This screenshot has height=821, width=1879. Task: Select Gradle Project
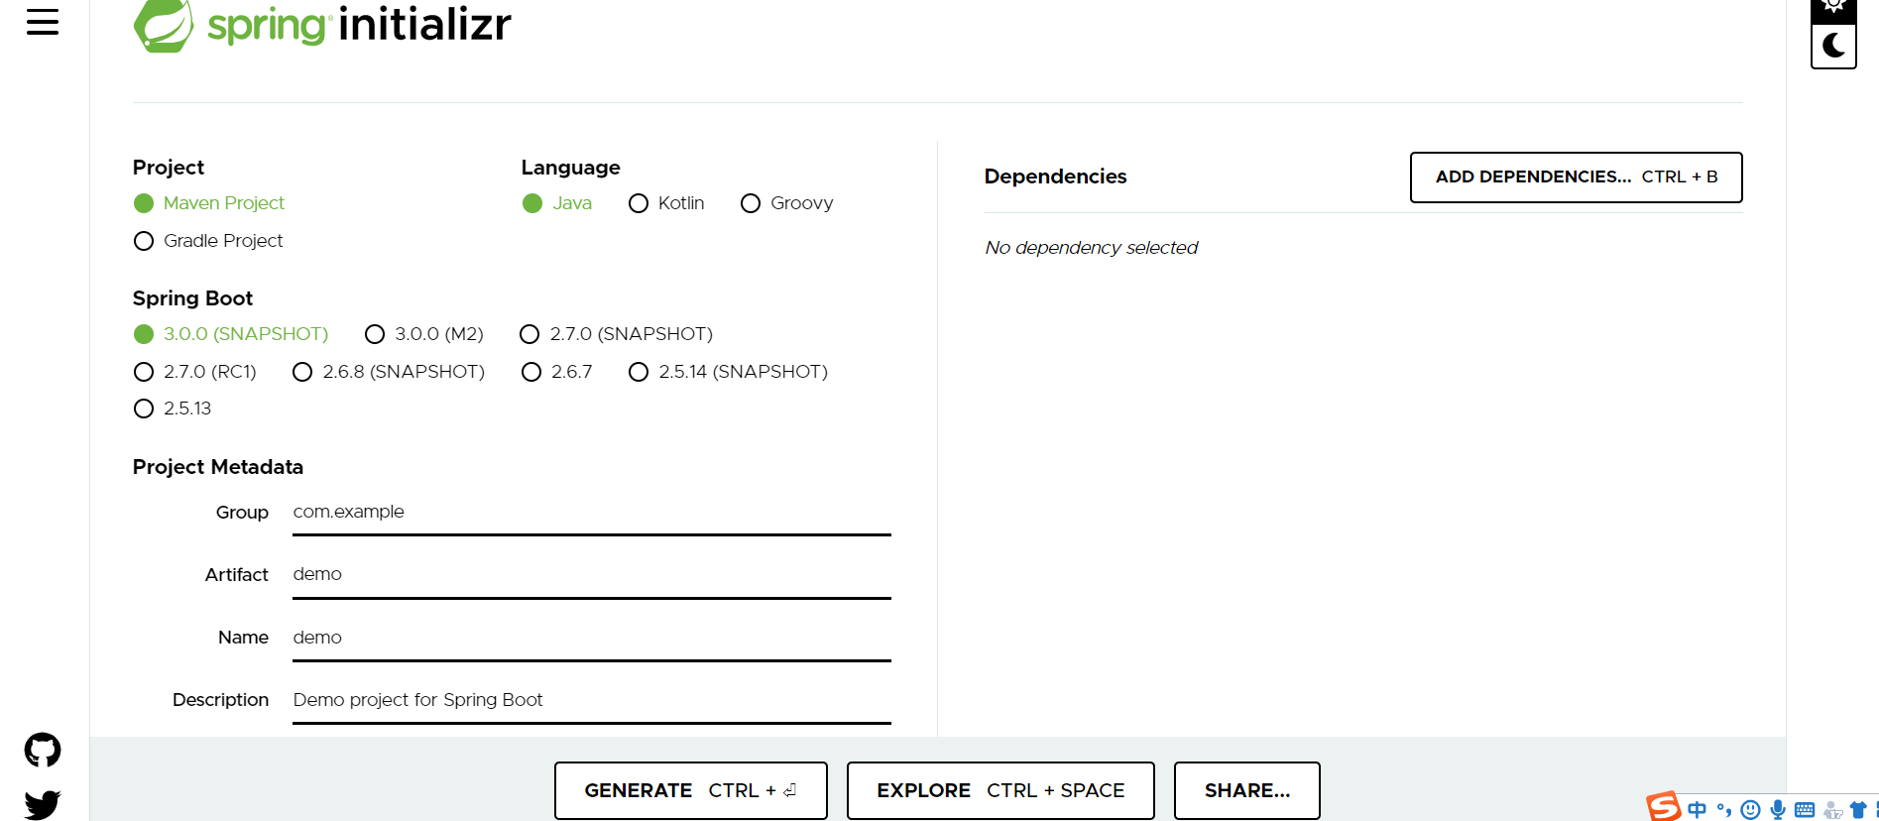click(207, 241)
